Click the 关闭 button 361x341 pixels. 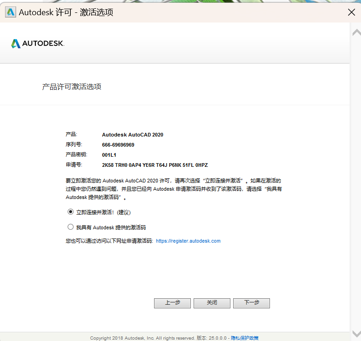pos(212,303)
